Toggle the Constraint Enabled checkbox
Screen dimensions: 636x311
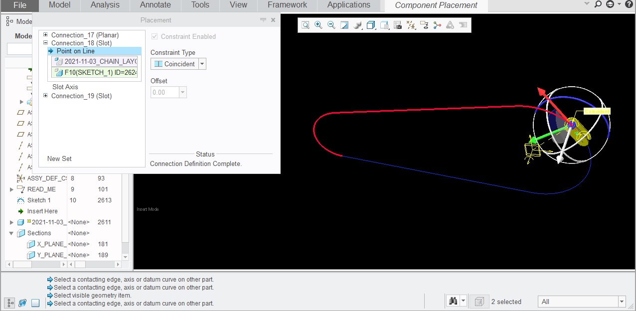point(155,36)
